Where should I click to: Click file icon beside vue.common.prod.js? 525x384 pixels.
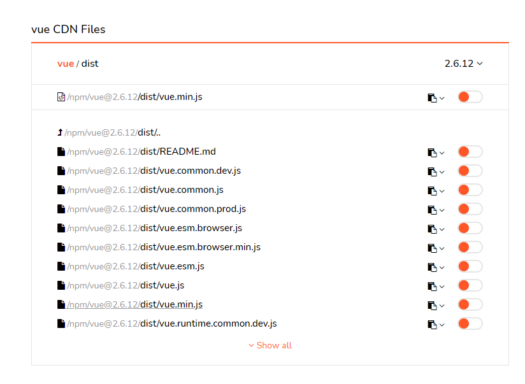tap(61, 209)
